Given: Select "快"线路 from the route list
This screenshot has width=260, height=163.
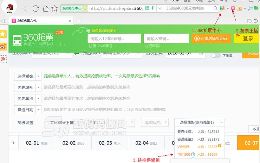Looking at the screenshot, I should [x=198, y=154].
